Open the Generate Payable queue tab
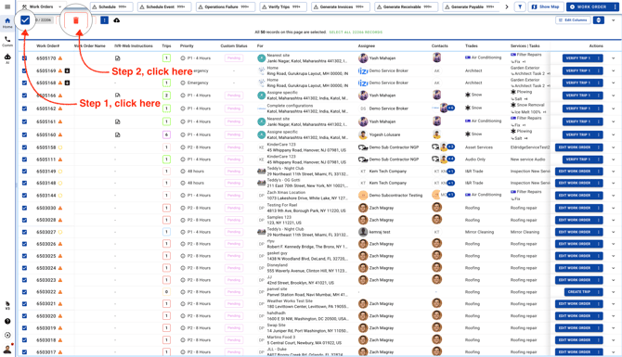Viewport: 622px width, 357px height. pos(471,6)
